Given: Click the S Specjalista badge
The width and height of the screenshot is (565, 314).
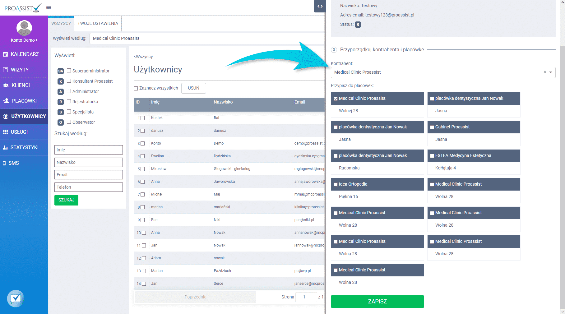Looking at the screenshot, I should [x=61, y=112].
